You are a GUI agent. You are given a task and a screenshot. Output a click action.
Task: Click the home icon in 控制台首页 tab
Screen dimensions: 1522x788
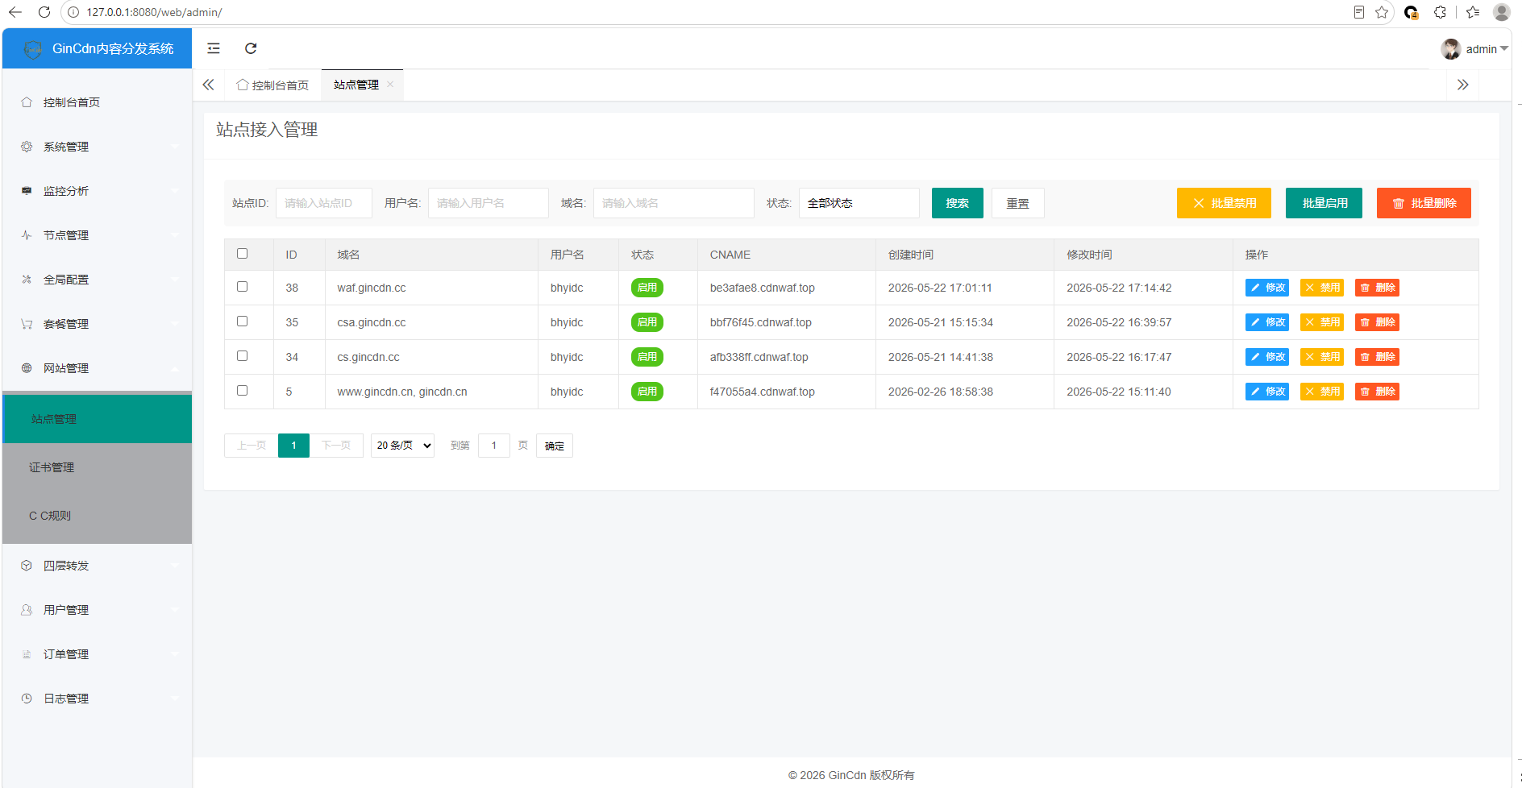[242, 85]
